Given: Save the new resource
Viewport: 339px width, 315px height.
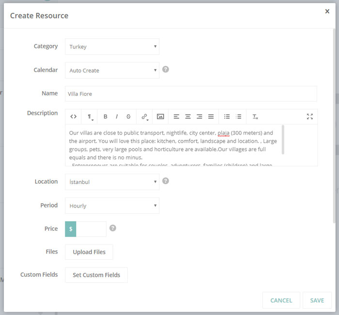Looking at the screenshot, I should pos(317,300).
